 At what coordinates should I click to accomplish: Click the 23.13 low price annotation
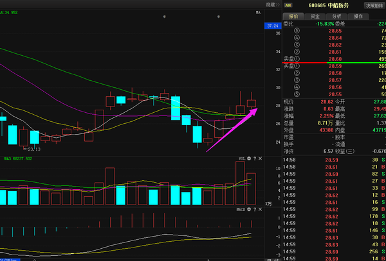32,149
